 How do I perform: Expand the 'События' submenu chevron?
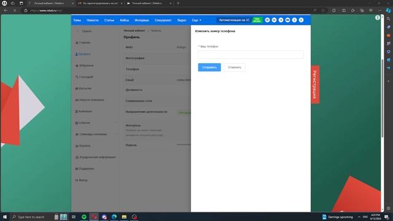(x=116, y=123)
